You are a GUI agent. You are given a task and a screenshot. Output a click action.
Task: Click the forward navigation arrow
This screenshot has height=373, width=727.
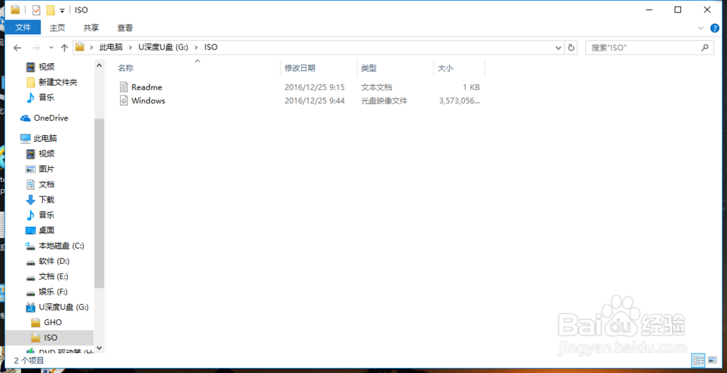coord(36,47)
